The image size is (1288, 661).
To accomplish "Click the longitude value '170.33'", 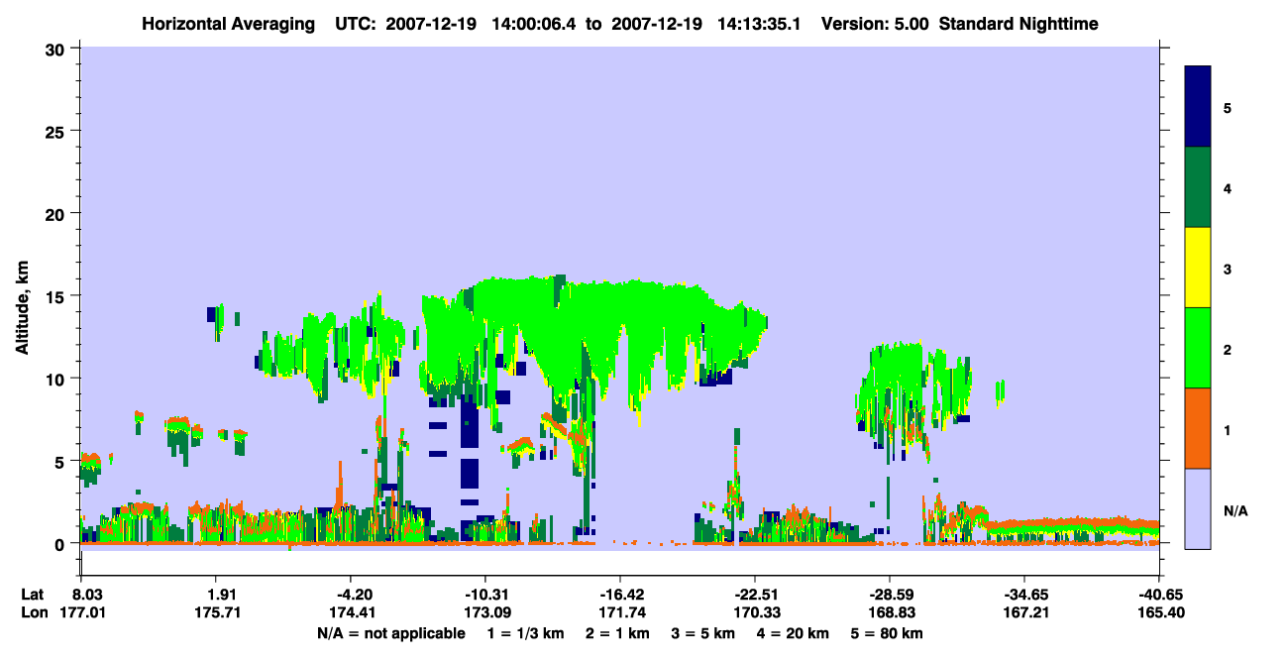I will [x=755, y=612].
